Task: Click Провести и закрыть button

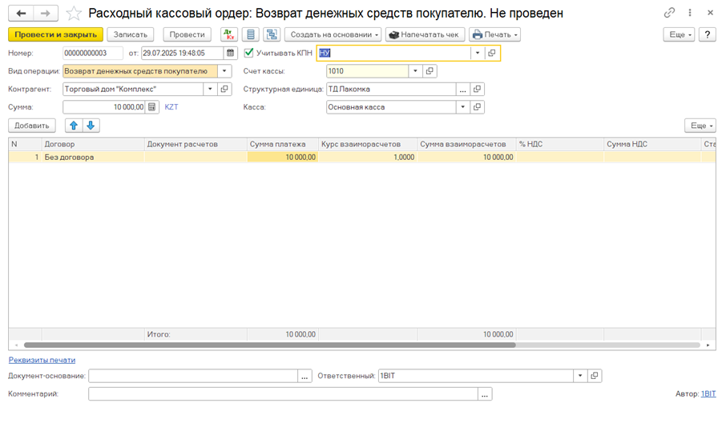Action: 56,34
